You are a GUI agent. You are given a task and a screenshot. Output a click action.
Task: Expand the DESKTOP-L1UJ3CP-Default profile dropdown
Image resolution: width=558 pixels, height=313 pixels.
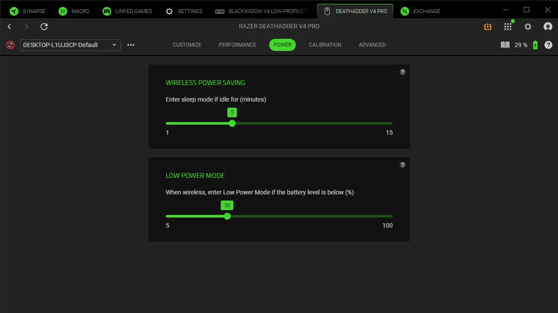pos(71,45)
